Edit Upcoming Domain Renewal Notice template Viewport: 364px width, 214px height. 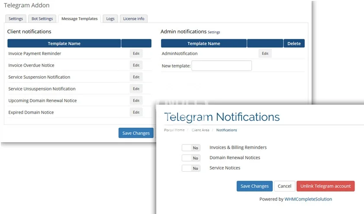click(x=136, y=100)
